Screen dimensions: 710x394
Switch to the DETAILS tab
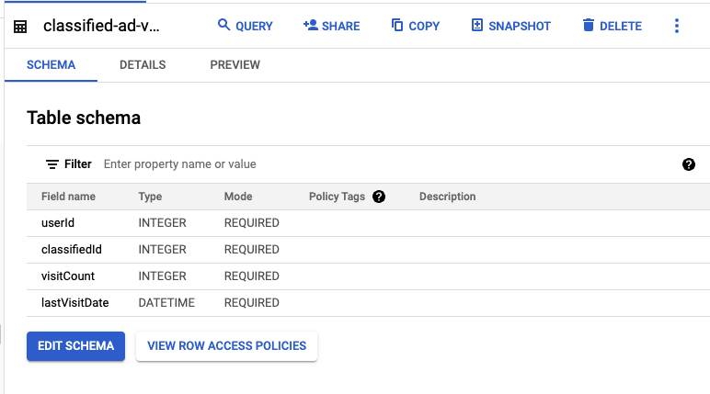point(143,64)
